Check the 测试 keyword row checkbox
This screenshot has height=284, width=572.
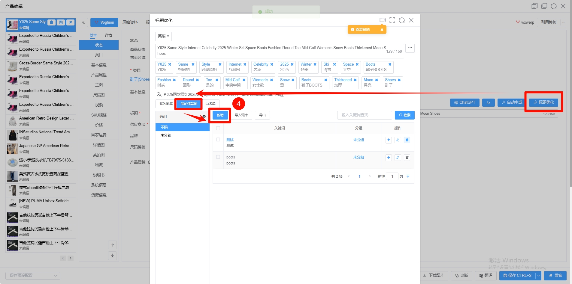pos(218,140)
